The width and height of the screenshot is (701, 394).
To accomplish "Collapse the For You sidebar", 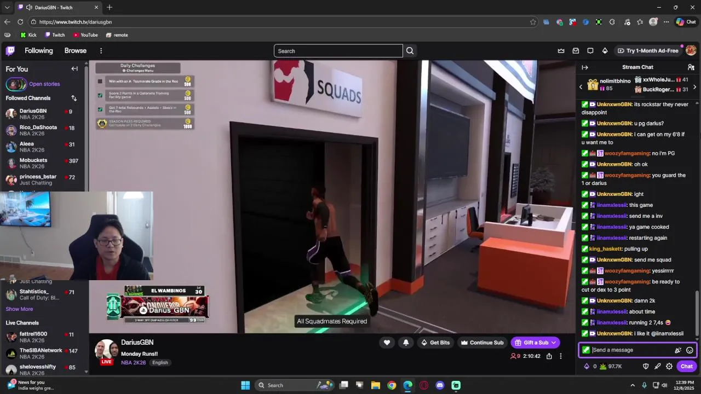I will [x=74, y=69].
